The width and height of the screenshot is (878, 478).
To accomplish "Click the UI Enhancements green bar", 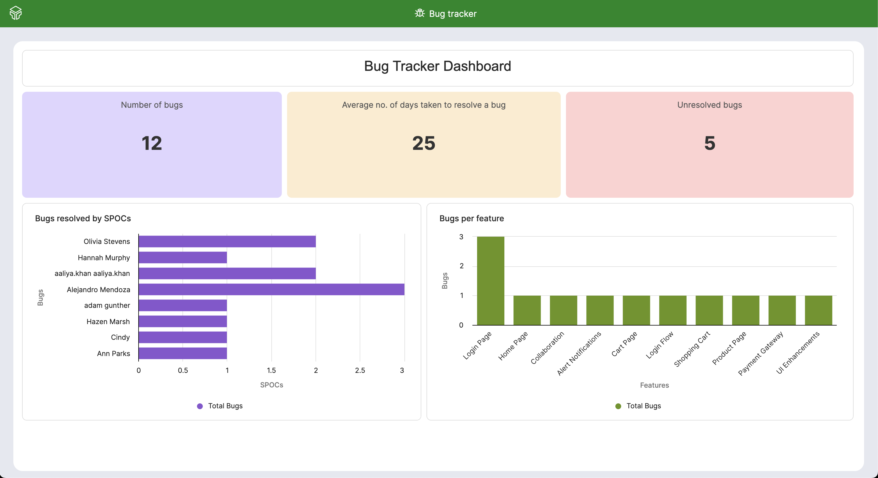I will click(x=818, y=310).
